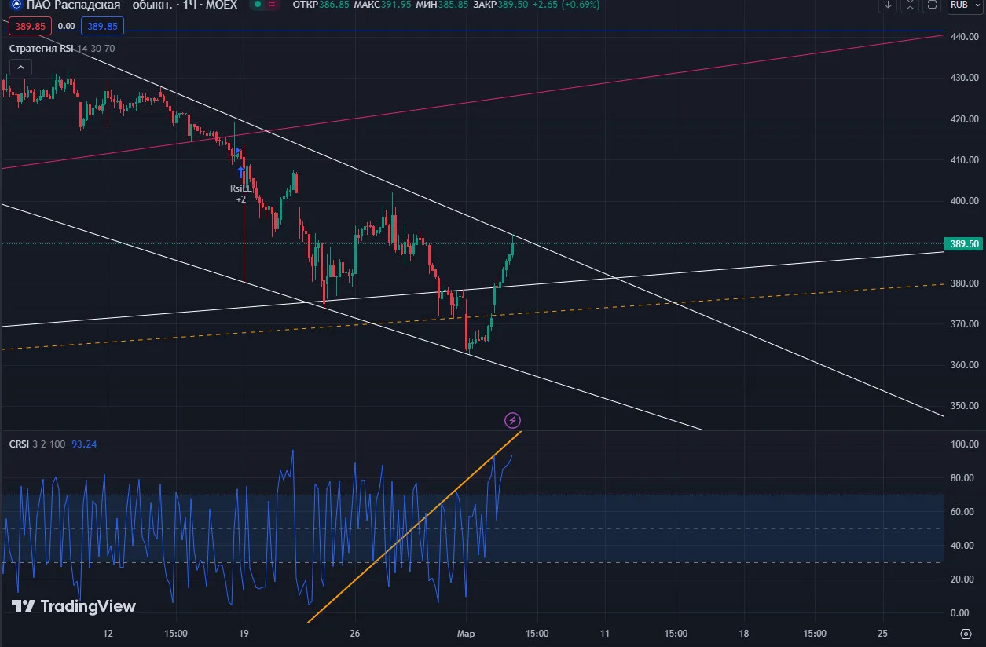986x647 pixels.
Task: Click the blue 389.85 buy price button
Action: click(102, 26)
